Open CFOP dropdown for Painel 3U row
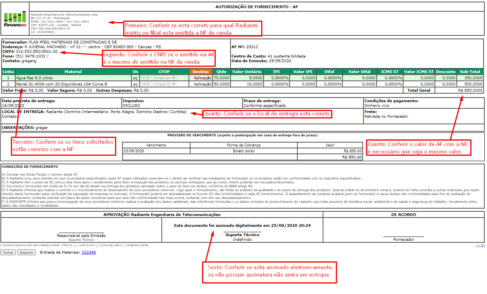 159,84
